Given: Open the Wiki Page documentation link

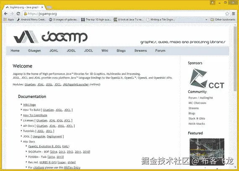Looking at the screenshot, I should tap(29, 105).
